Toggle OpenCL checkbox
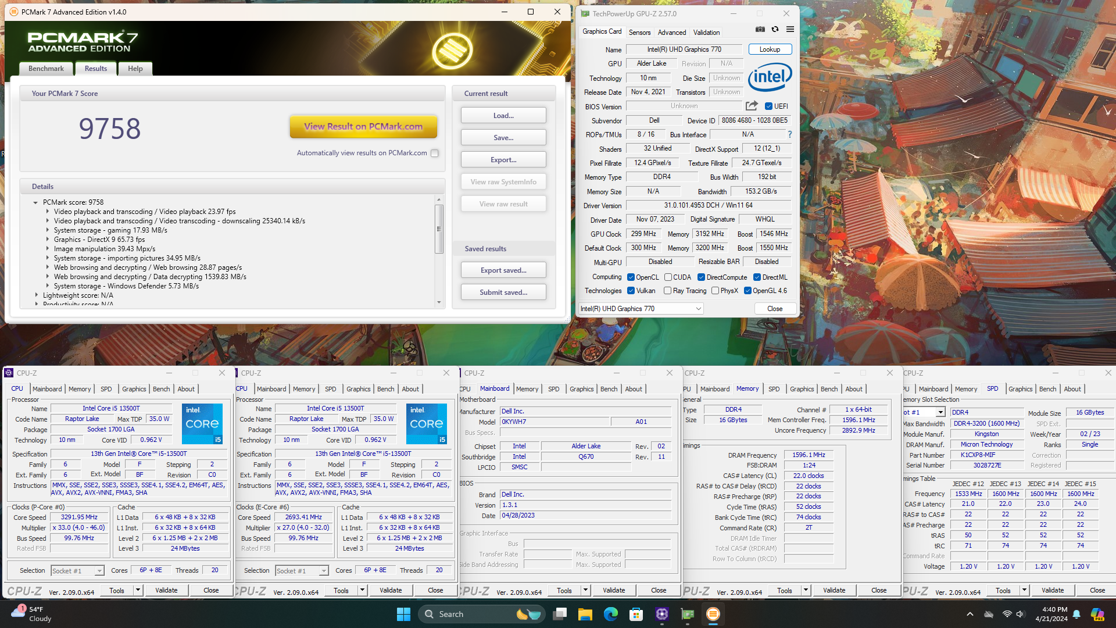This screenshot has height=628, width=1116. (x=631, y=277)
